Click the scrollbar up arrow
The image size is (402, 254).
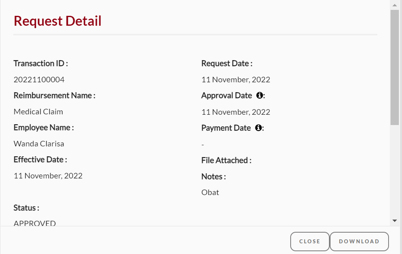[x=394, y=5]
